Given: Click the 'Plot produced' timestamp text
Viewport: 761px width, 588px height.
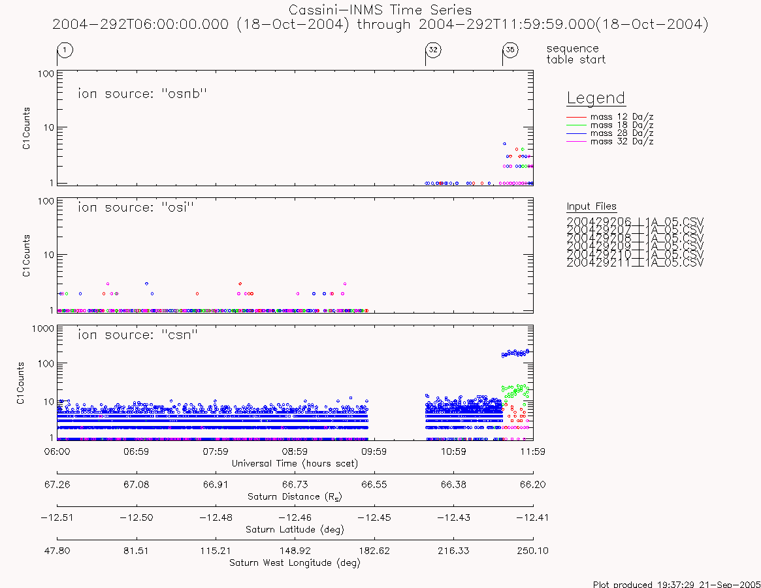Looking at the screenshot, I should pos(677,584).
